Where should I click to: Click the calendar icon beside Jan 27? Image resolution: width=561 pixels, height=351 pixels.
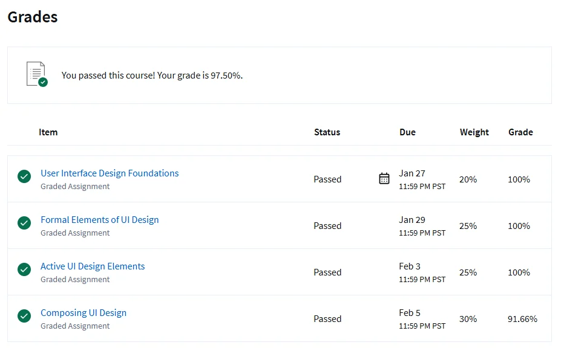(x=384, y=178)
